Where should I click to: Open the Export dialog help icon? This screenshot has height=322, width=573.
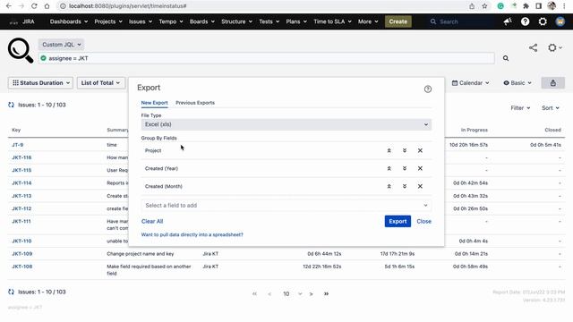[x=428, y=89]
